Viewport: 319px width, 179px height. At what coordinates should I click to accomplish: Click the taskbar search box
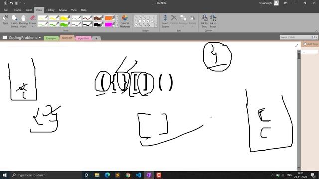click(x=45, y=175)
